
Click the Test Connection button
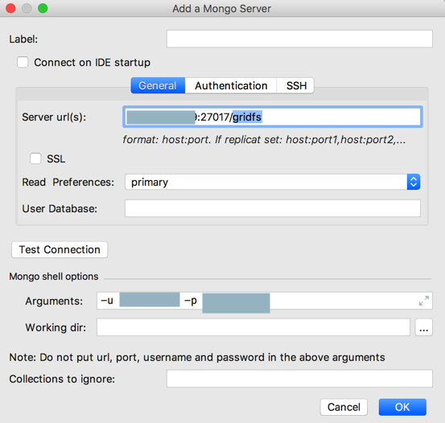tap(60, 249)
